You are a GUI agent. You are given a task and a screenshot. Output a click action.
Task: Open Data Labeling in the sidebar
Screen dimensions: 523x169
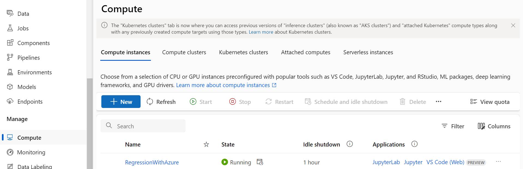pos(29,166)
